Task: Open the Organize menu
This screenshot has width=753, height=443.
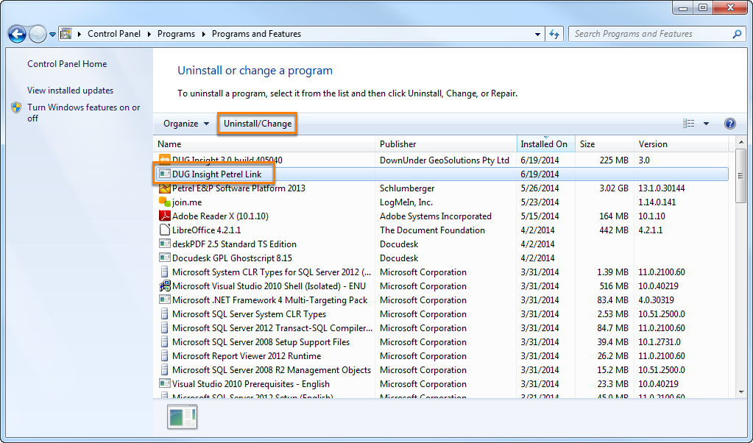Action: coord(185,124)
